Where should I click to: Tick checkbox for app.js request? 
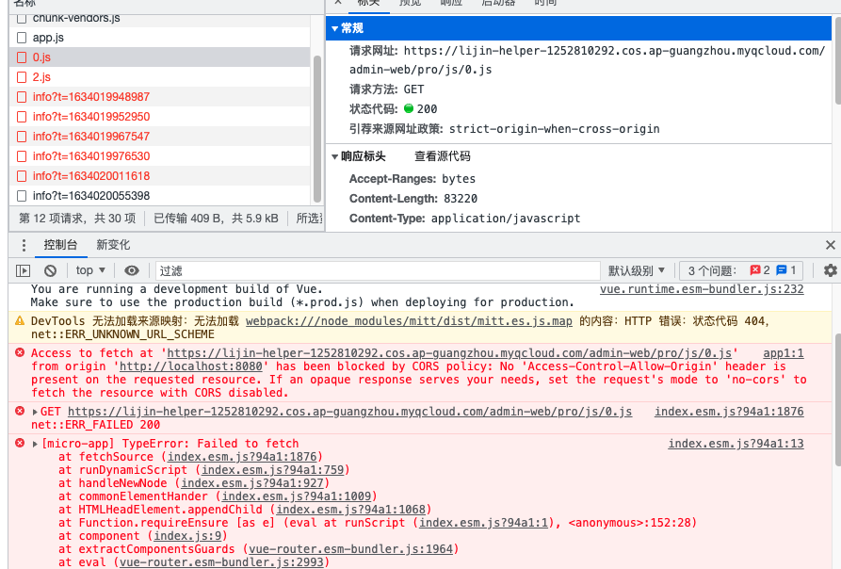22,38
